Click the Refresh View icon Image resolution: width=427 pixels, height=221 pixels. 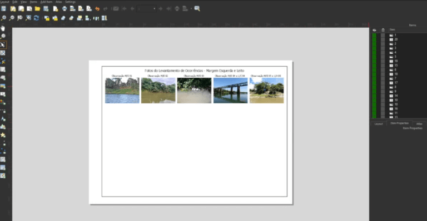36,18
